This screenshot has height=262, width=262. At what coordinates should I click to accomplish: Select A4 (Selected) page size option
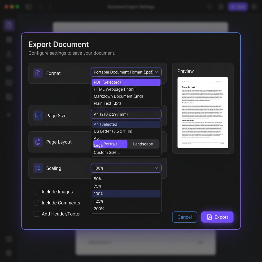126,124
